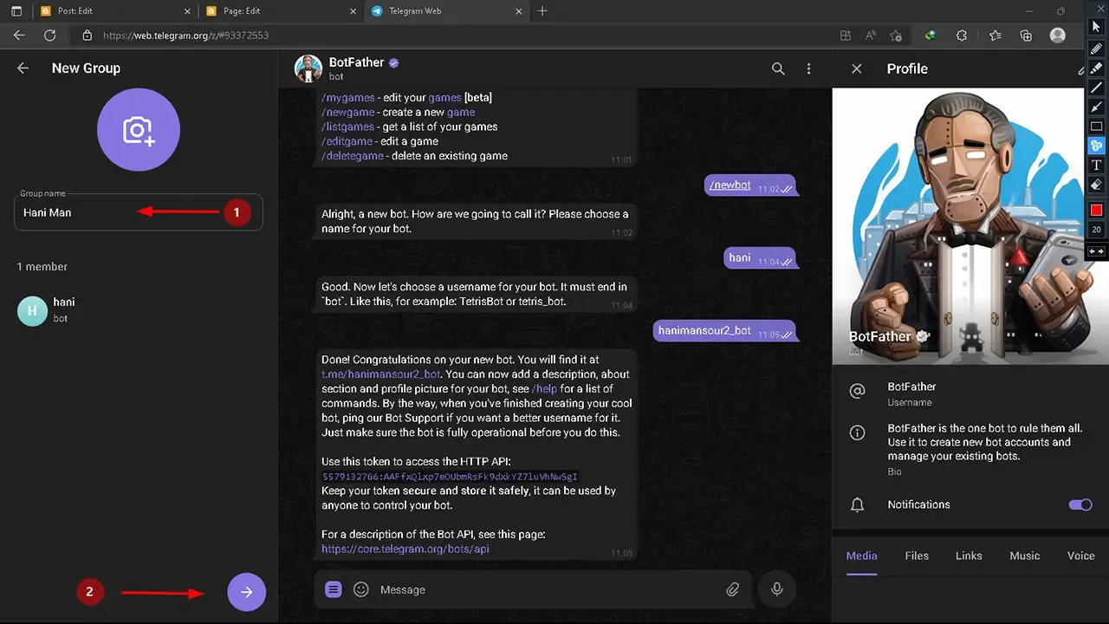Viewport: 1109px width, 624px height.
Task: Go back in the browser
Action: pyautogui.click(x=19, y=36)
